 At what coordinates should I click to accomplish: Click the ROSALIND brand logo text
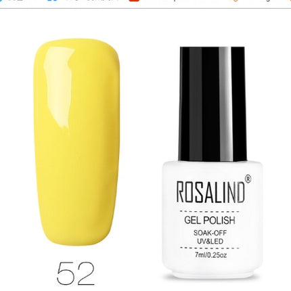[210, 192]
